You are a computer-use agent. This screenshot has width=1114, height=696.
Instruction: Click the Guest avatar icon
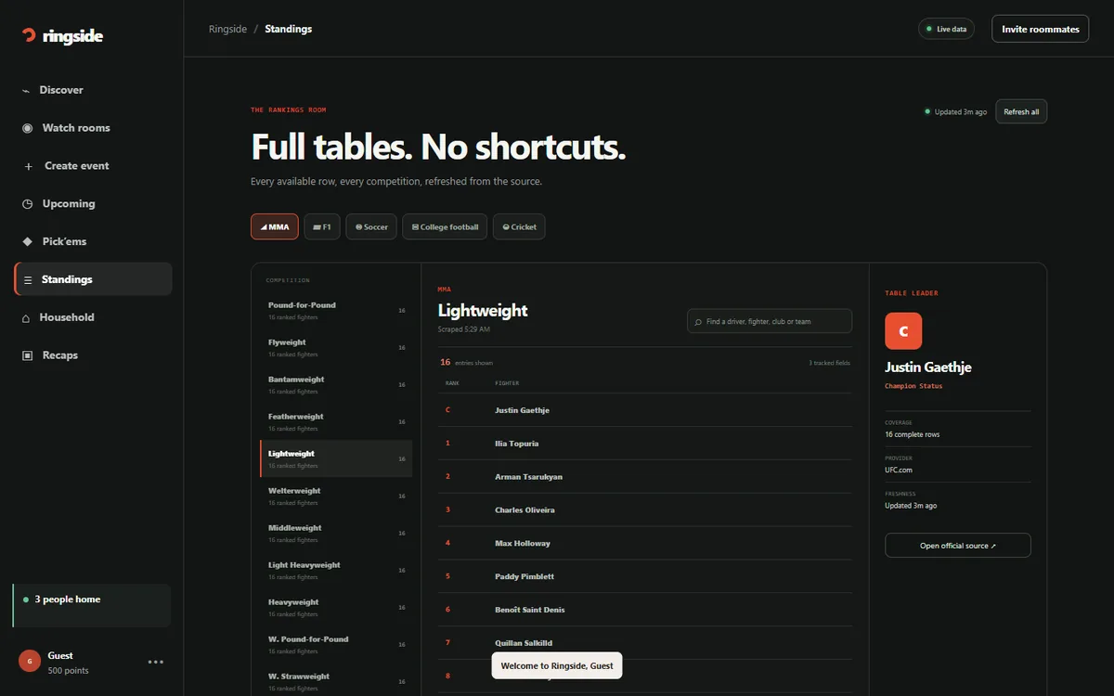point(30,661)
